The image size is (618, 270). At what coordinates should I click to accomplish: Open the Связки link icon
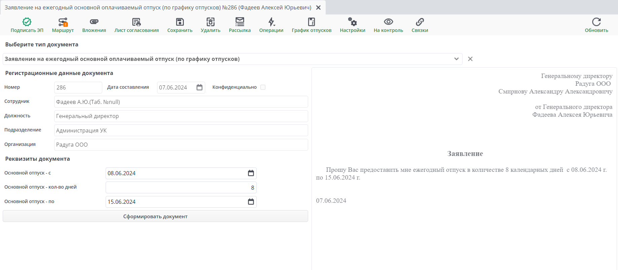(x=420, y=22)
